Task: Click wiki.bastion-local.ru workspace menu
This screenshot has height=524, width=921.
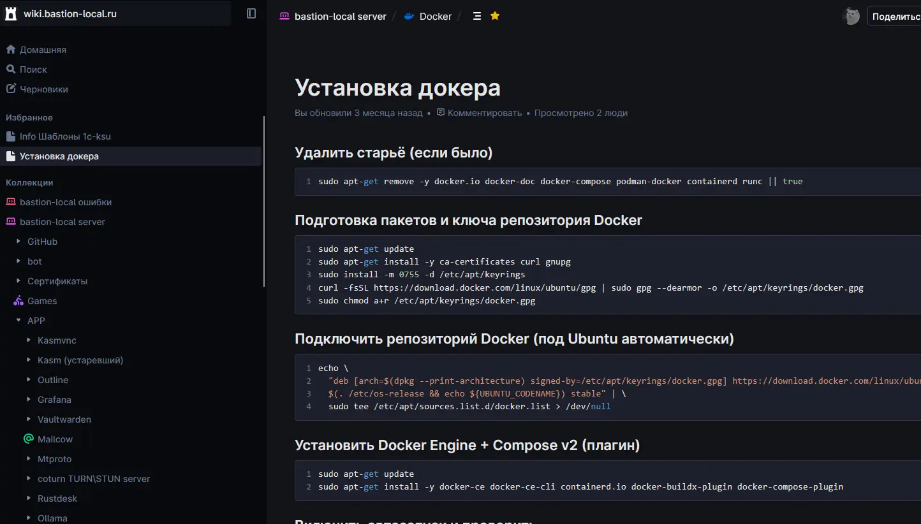Action: (x=115, y=13)
